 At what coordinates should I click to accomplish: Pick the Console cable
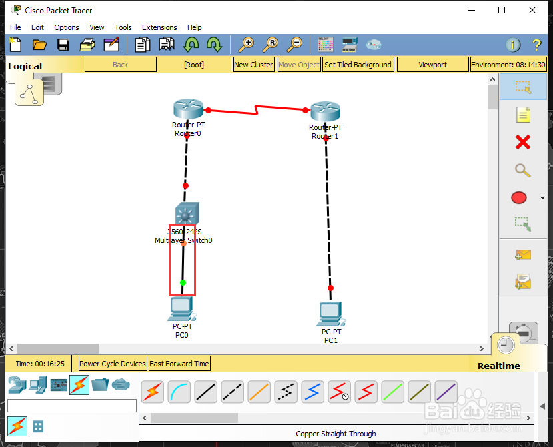tap(179, 392)
